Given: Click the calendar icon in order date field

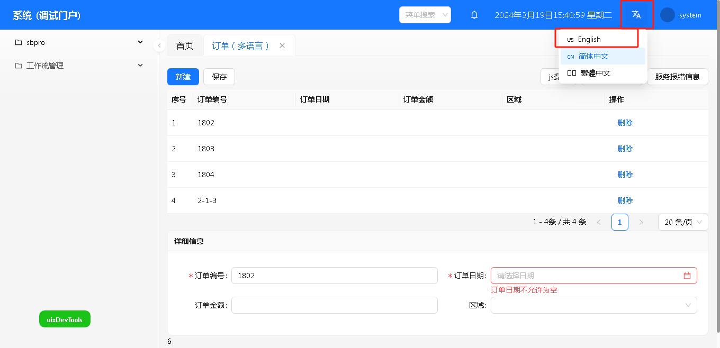Looking at the screenshot, I should point(687,276).
